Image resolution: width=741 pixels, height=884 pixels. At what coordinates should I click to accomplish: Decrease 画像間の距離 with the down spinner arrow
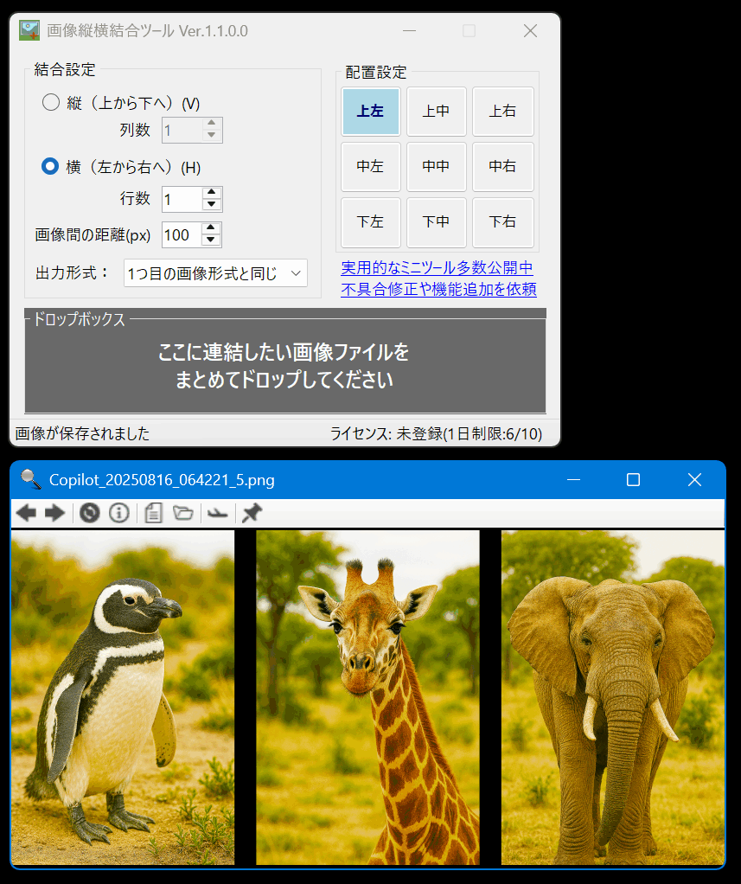[x=212, y=240]
